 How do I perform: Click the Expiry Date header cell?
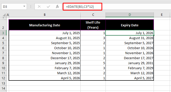click(x=130, y=25)
